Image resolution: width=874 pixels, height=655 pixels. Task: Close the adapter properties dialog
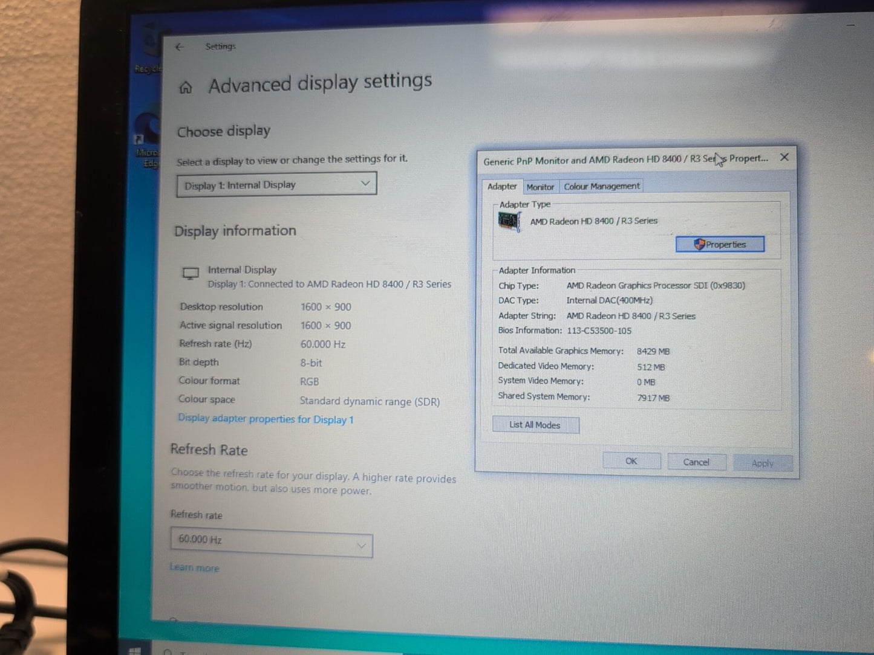pos(784,157)
